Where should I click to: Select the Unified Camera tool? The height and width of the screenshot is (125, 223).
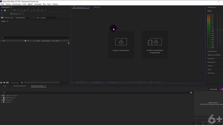(x=15, y=10)
